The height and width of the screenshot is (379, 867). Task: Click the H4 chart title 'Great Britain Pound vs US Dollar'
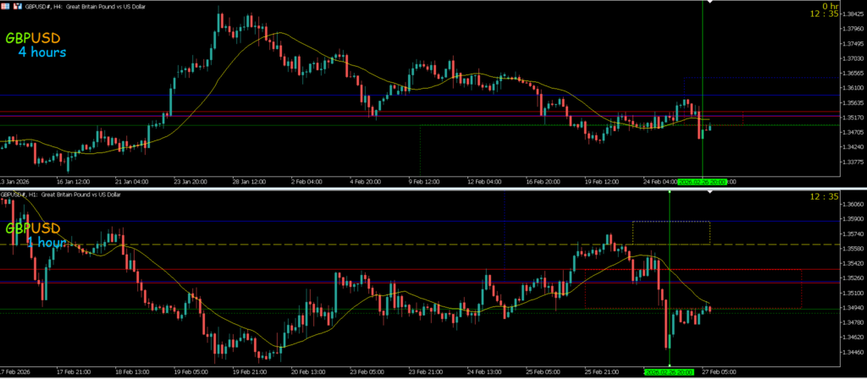tap(108, 6)
